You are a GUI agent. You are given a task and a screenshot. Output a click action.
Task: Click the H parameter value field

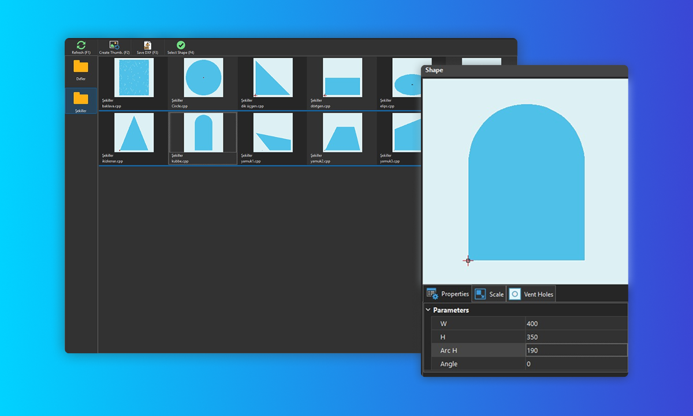pyautogui.click(x=575, y=337)
